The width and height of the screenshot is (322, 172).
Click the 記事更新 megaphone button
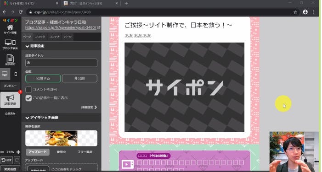10,100
